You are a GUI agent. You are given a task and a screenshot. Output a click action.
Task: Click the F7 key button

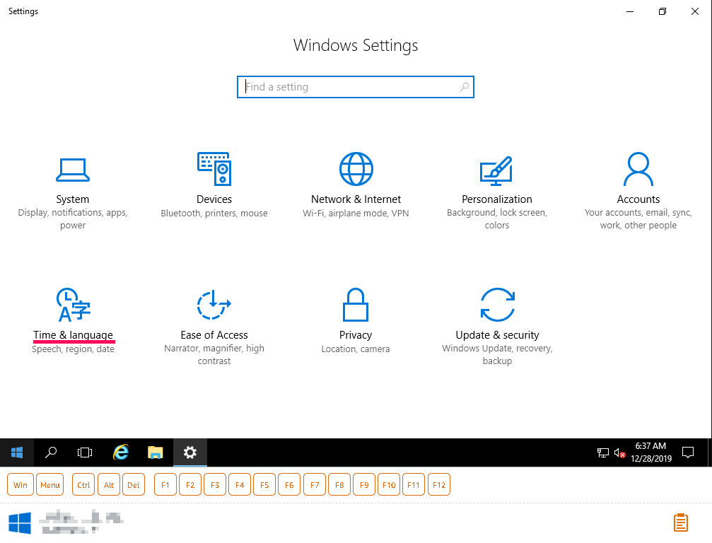pos(315,485)
